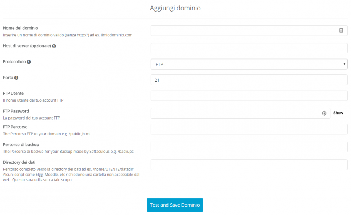Focus the Directory dei dati input field
Viewport: 351px width, 215px height.
[249, 165]
